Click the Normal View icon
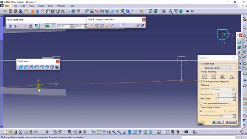Viewport: 247px width, 139px height. point(124,132)
